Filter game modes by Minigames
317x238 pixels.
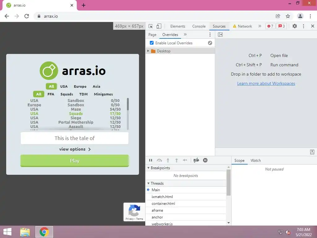103,94
